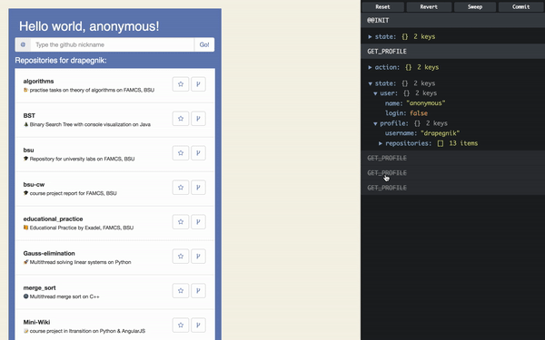Star the educational_practice repository
545x340 pixels.
point(181,222)
